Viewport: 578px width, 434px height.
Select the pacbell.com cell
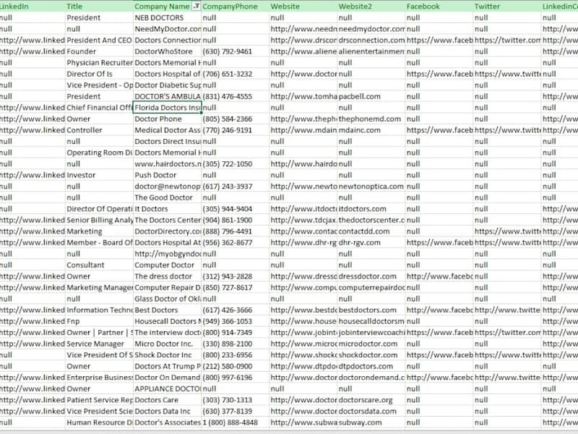[371, 96]
